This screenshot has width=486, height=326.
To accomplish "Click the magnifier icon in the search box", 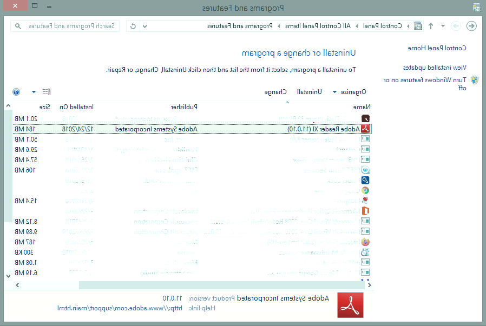I will (x=18, y=26).
